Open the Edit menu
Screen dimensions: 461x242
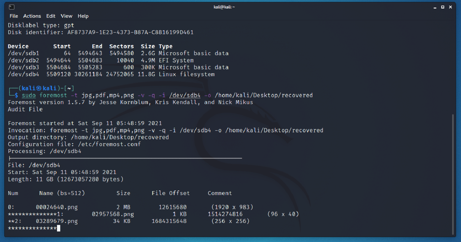(x=51, y=16)
